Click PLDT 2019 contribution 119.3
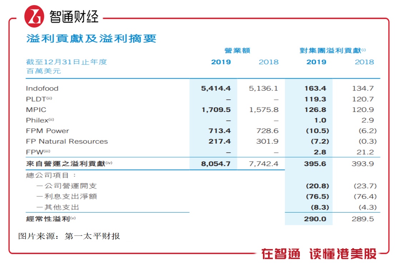The image size is (401, 272). [315, 99]
